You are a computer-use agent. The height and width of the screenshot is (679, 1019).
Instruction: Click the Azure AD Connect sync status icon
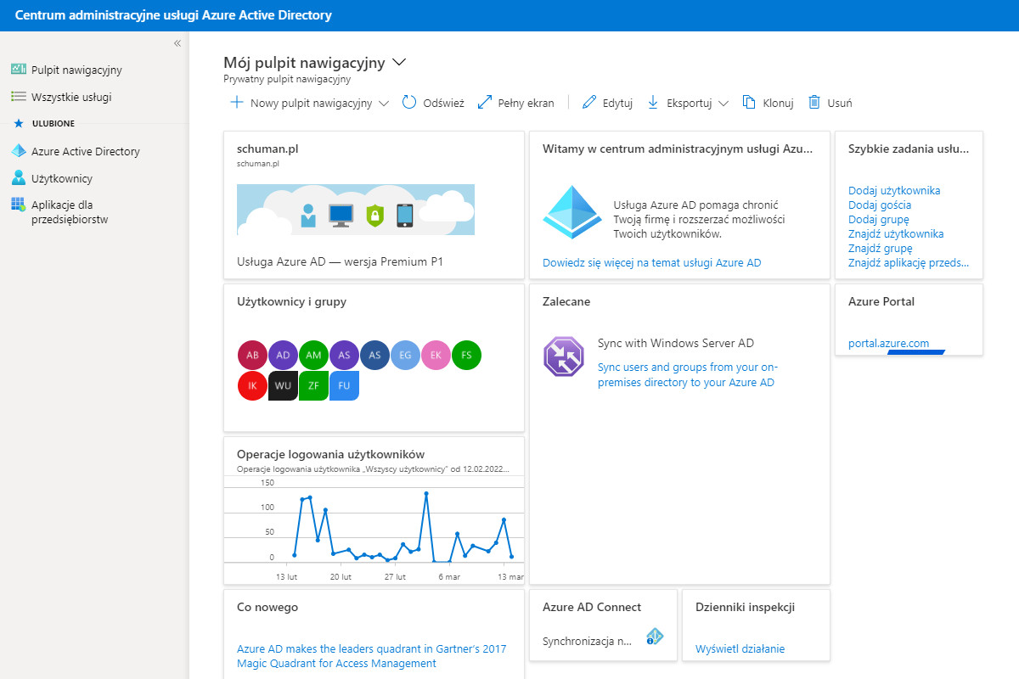point(654,637)
